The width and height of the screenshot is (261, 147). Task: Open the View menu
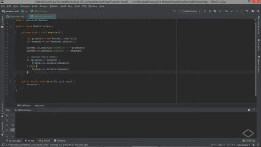tap(16, 6)
